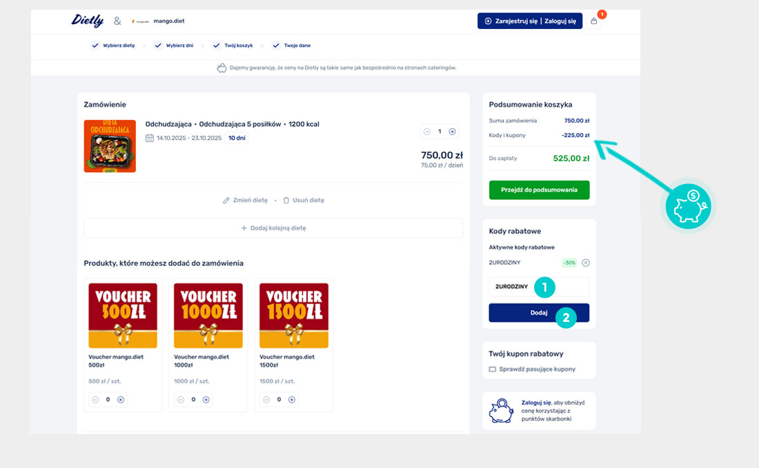759x468 pixels.
Task: Click the Dietly logo
Action: [x=87, y=21]
